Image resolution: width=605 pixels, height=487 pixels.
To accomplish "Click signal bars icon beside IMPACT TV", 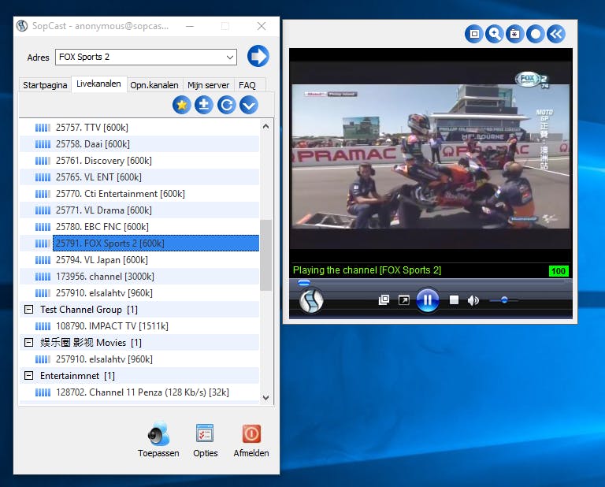I will click(x=43, y=326).
